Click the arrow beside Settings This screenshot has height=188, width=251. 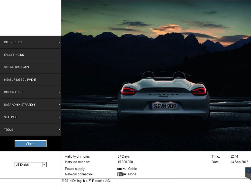pos(59,117)
